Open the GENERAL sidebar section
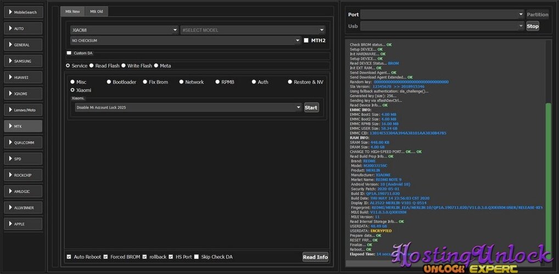Image resolution: width=559 pixels, height=274 pixels. tap(23, 45)
